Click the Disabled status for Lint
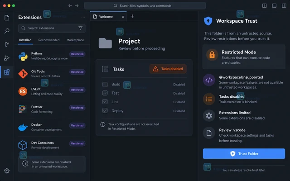Viewport: 290px width, 181px height. click(x=179, y=102)
